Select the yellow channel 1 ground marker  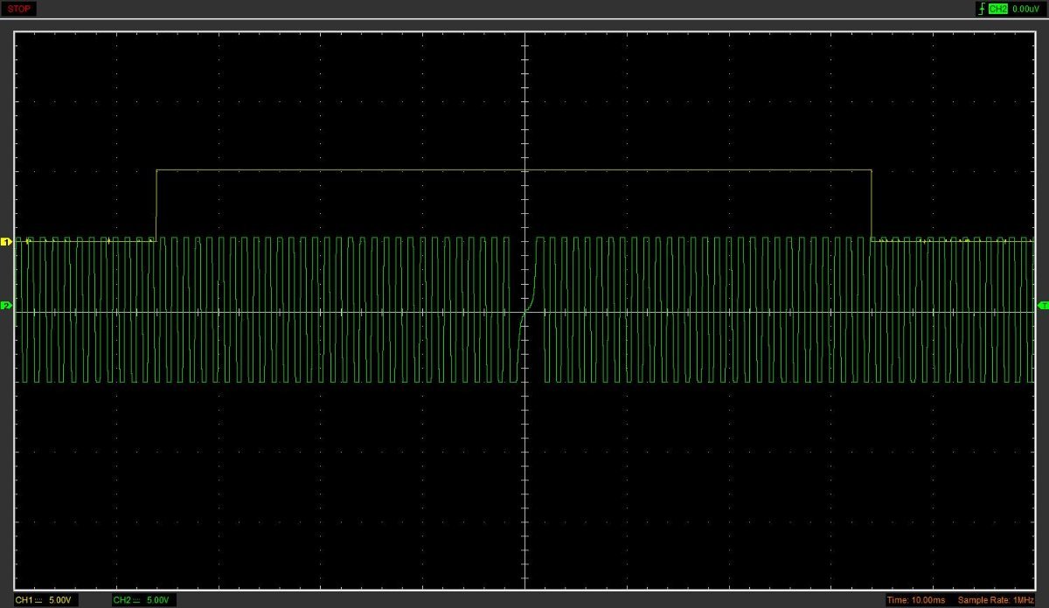pos(4,241)
